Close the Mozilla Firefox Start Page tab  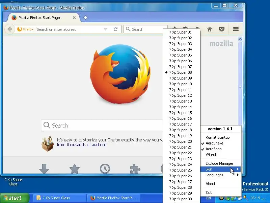pos(74,18)
